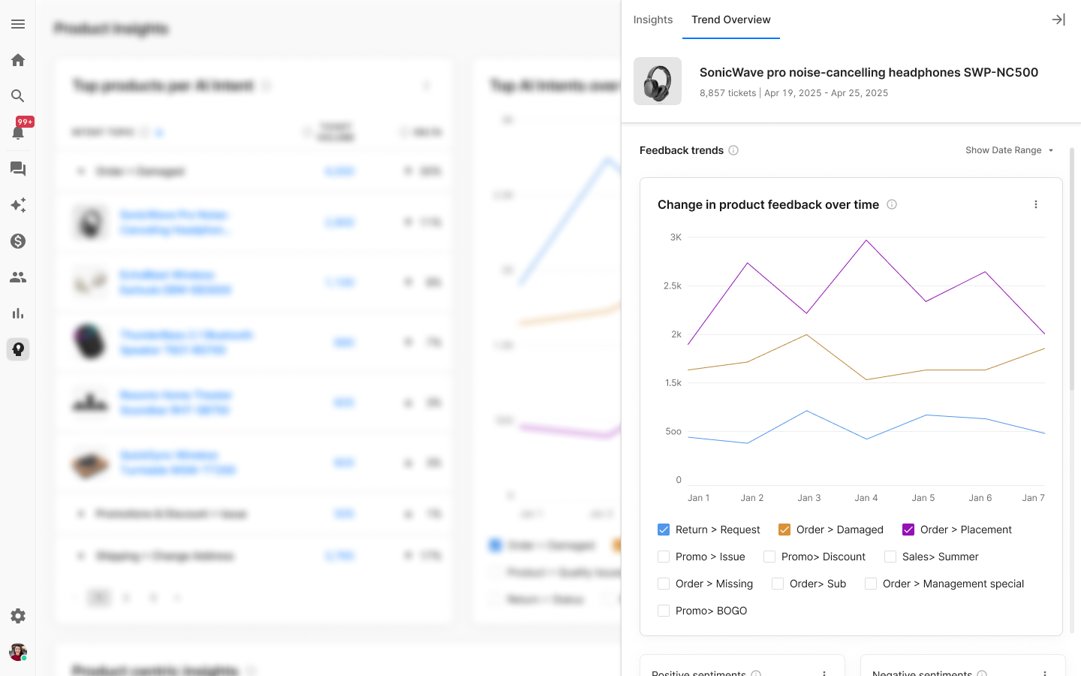Image resolution: width=1081 pixels, height=676 pixels.
Task: Open the Analytics bar chart icon
Action: tap(18, 313)
